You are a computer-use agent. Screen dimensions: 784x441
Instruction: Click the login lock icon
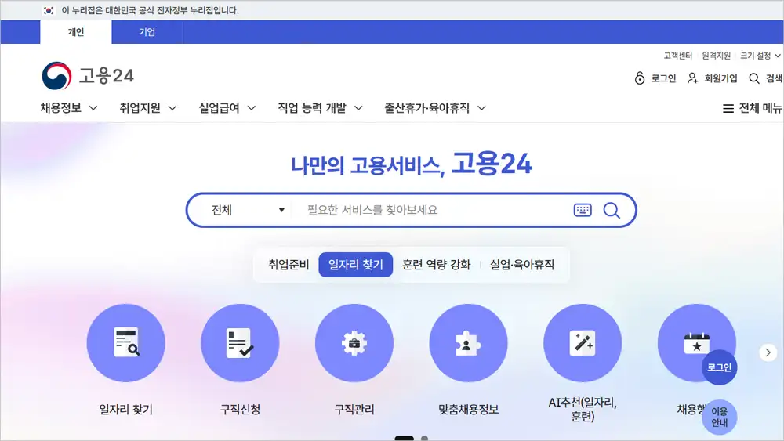pos(640,78)
